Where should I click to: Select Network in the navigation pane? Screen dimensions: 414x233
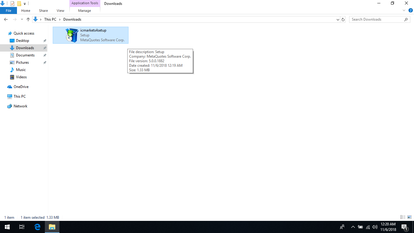tap(20, 106)
